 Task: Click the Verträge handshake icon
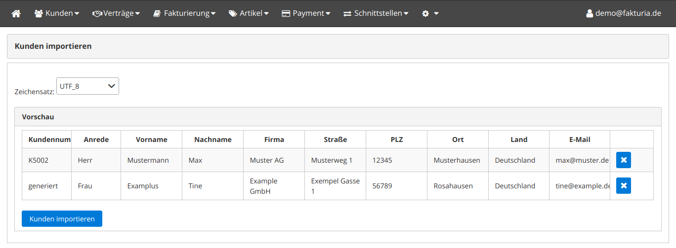click(x=97, y=14)
